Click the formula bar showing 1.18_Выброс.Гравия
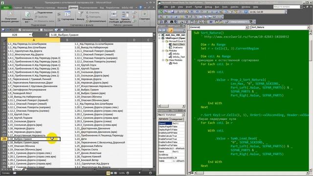Viewport: 313px width, 176px height. coord(101,35)
